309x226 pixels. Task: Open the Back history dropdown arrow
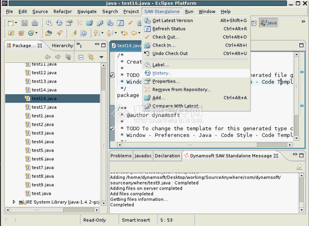[139, 33]
